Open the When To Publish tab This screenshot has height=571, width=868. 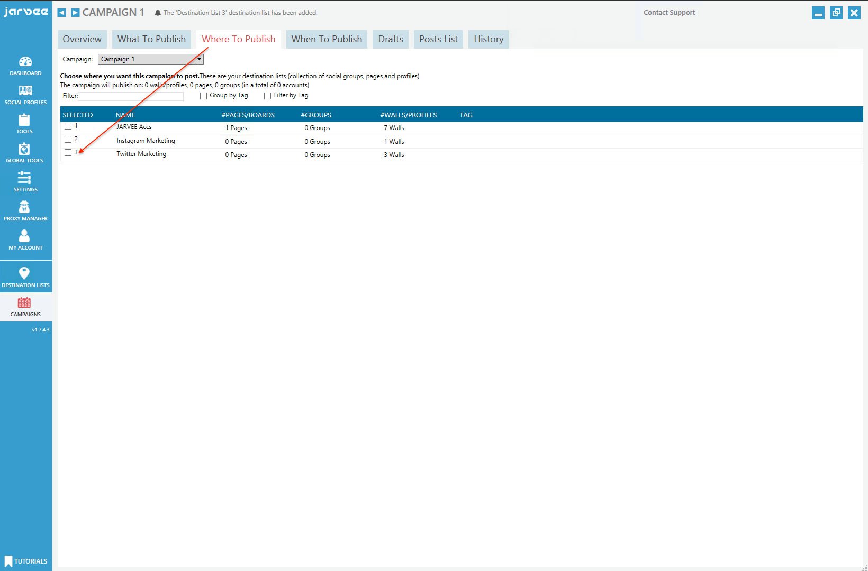(327, 39)
